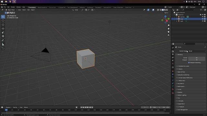Select the Select Box tool
The image size is (207, 116).
coord(3,17)
